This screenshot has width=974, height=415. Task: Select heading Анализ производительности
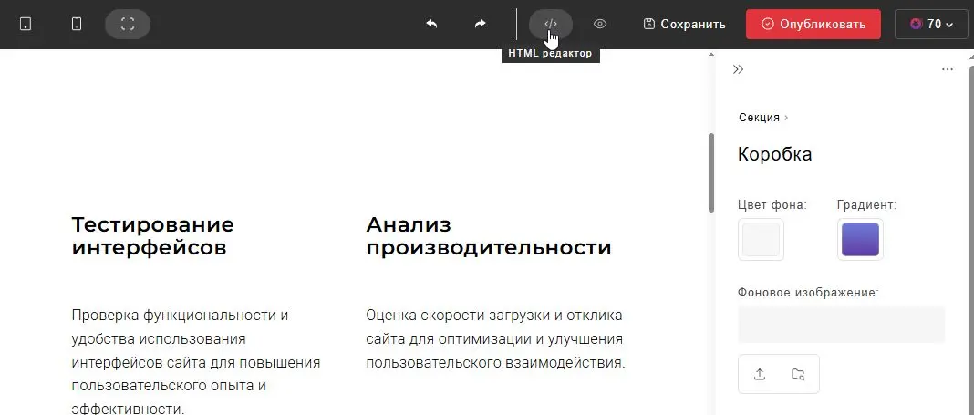[489, 236]
